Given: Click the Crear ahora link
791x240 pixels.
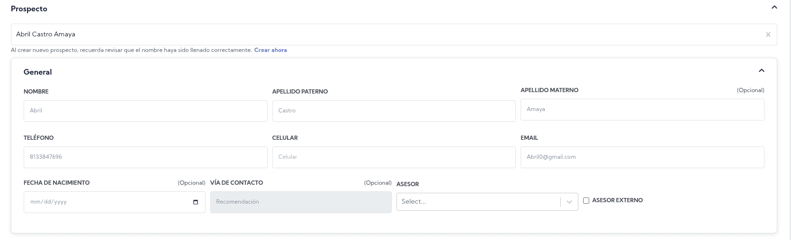Looking at the screenshot, I should click(270, 50).
